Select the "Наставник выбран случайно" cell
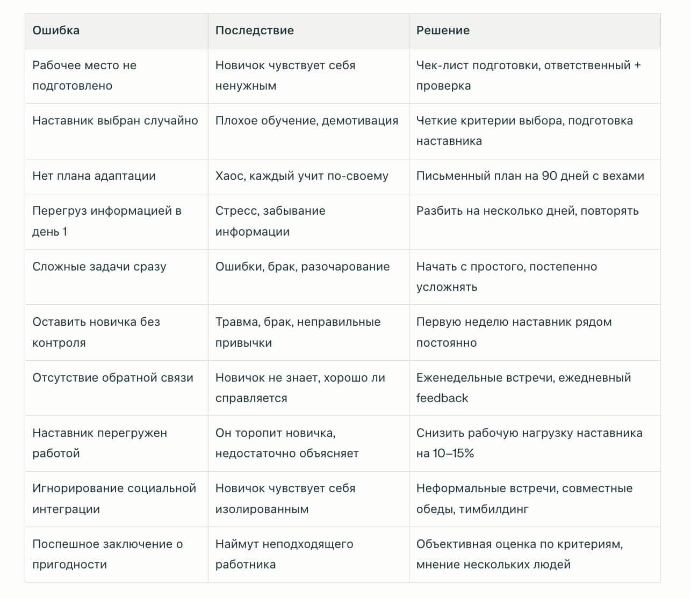Image resolution: width=691 pixels, height=599 pixels. [116, 121]
